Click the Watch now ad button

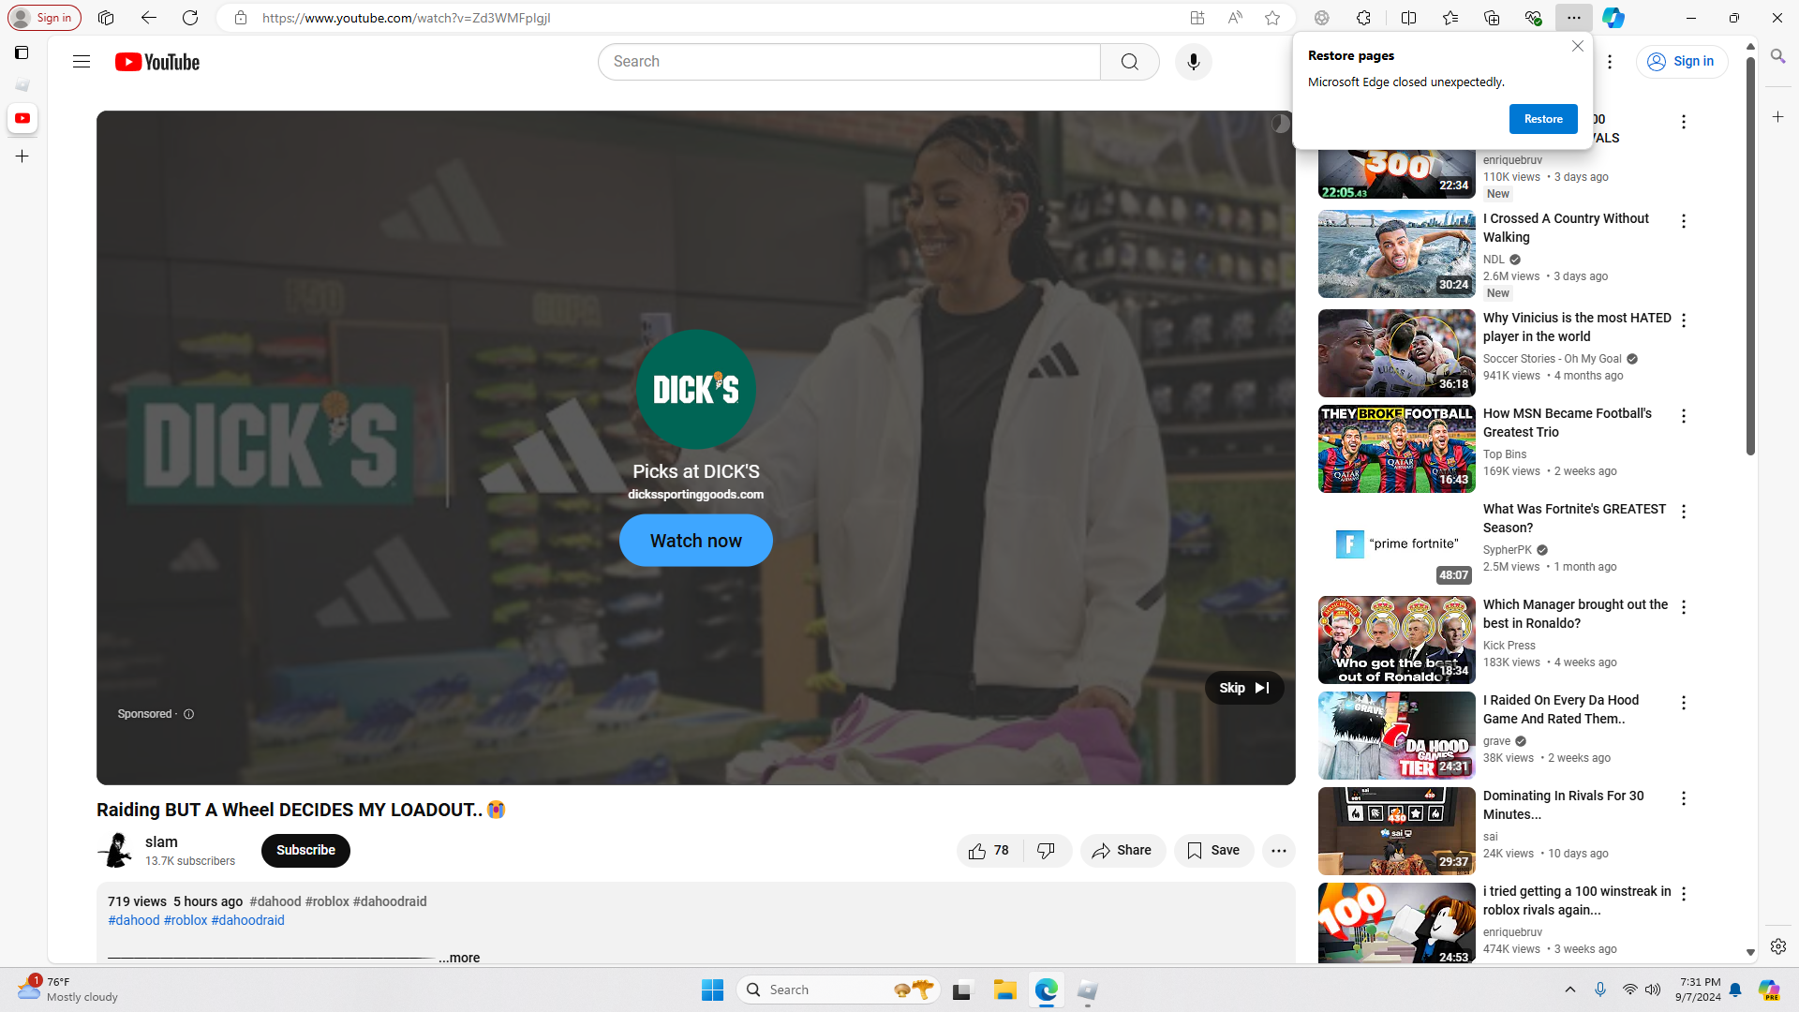pos(695,541)
